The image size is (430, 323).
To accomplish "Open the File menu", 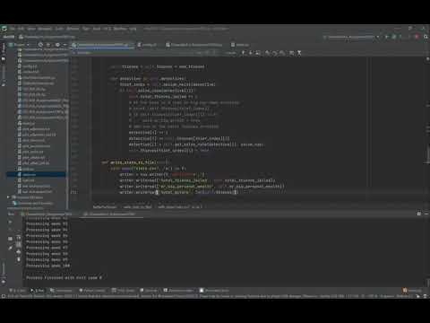I will click(13, 29).
